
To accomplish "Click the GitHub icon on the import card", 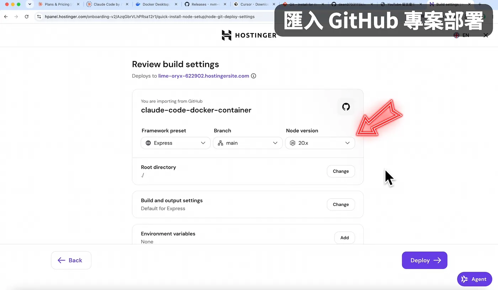I will pos(346,107).
